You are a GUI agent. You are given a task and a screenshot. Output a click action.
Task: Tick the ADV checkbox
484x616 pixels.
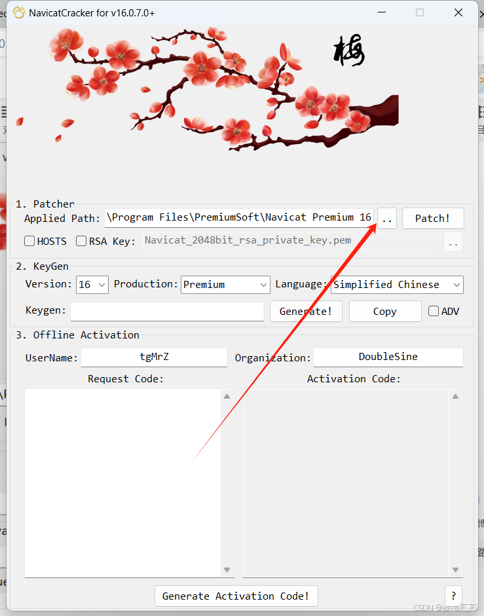pyautogui.click(x=434, y=311)
